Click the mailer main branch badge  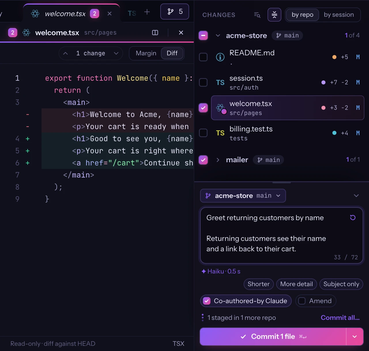[268, 160]
